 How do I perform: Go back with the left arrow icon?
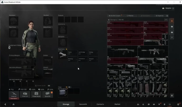[5, 104]
